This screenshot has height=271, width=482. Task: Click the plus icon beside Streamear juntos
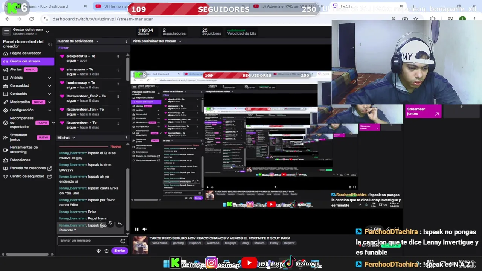tap(462, 107)
